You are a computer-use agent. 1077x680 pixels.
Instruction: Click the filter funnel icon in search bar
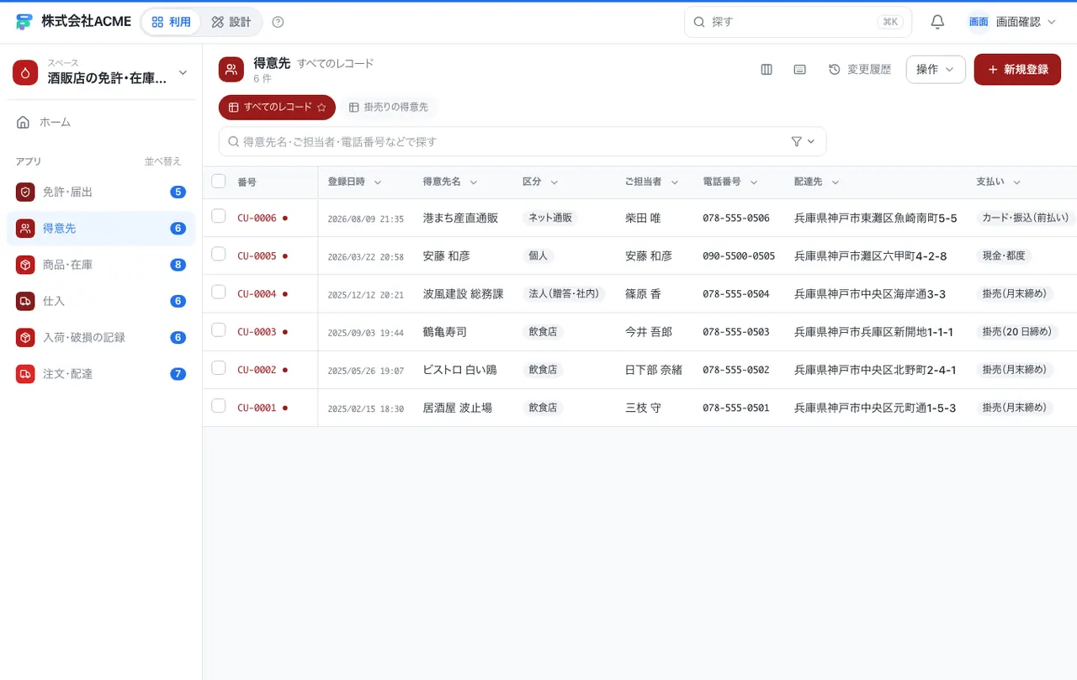click(x=797, y=141)
